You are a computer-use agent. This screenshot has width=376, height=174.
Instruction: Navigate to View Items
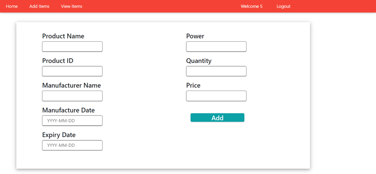[x=72, y=6]
